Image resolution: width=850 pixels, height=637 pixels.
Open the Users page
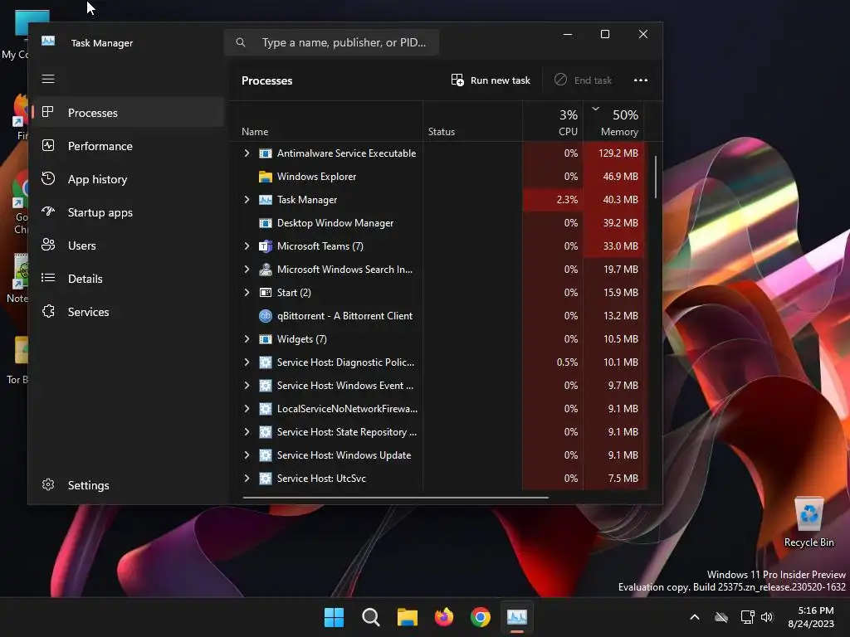pos(128,246)
